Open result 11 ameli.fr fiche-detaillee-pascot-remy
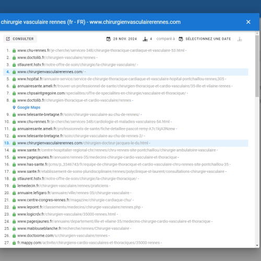 click(x=96, y=129)
